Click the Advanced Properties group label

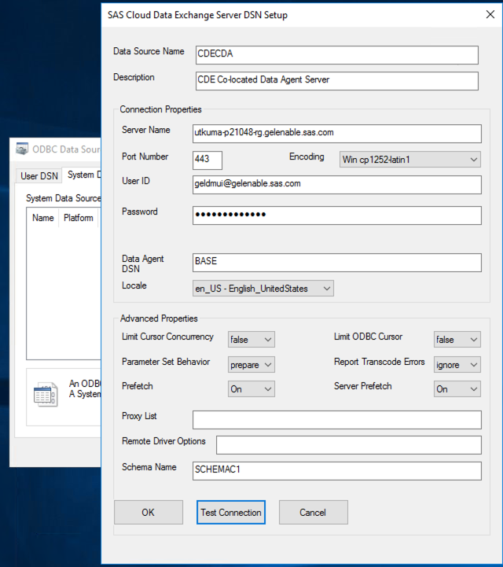point(159,318)
